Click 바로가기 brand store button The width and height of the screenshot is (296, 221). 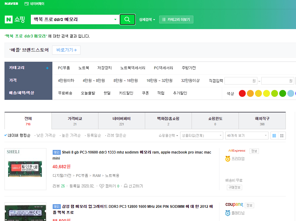tap(66, 50)
